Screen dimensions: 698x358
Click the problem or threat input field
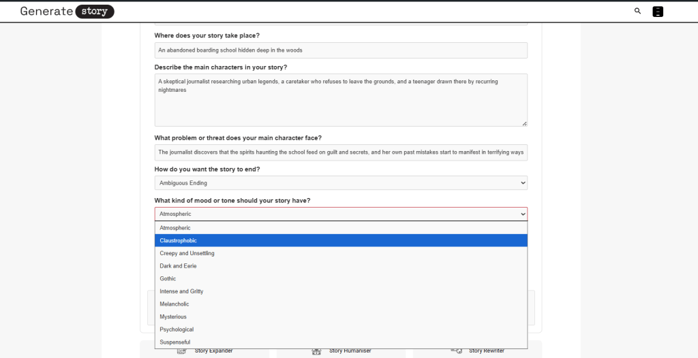coord(341,152)
